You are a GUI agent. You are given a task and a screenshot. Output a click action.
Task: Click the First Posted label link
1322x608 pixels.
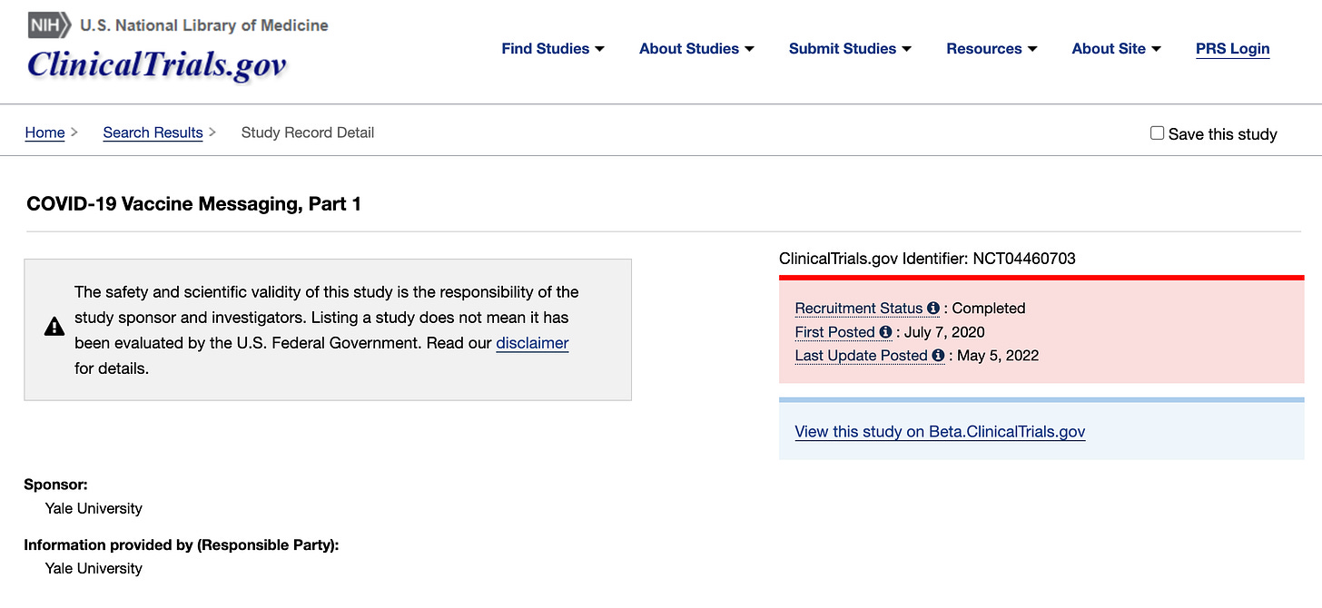point(834,332)
